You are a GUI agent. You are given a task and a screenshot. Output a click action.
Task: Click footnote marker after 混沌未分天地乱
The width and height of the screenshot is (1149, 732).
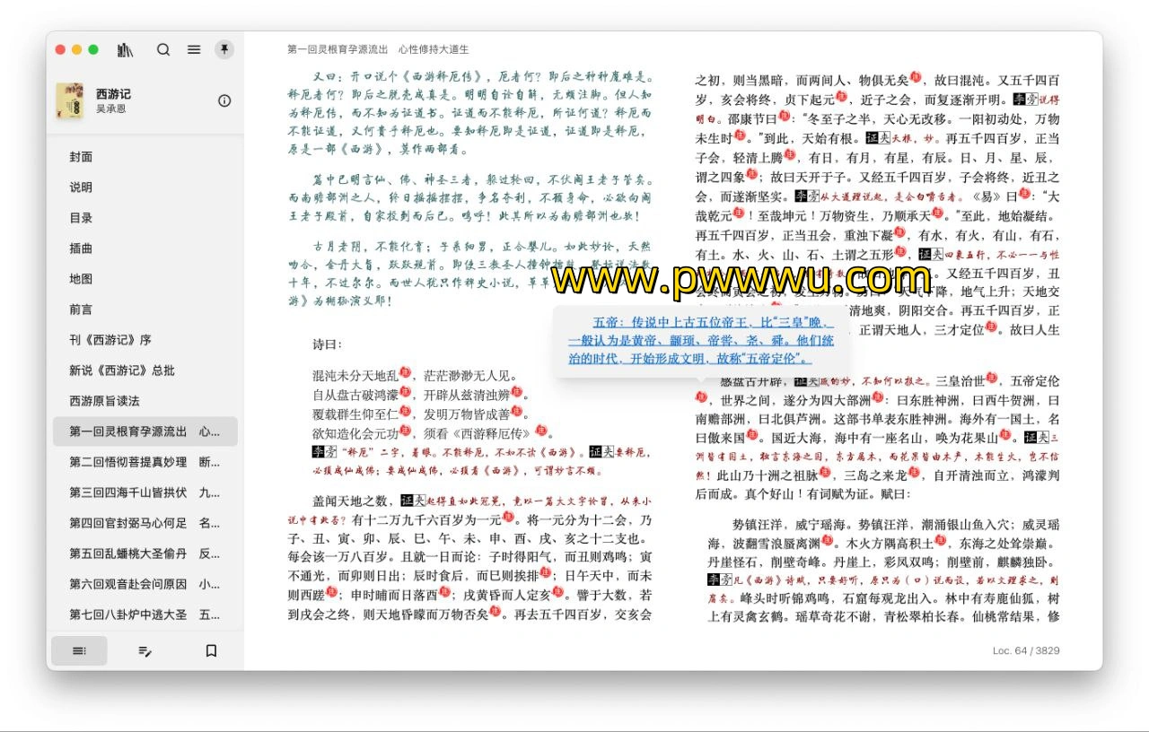[x=404, y=372]
